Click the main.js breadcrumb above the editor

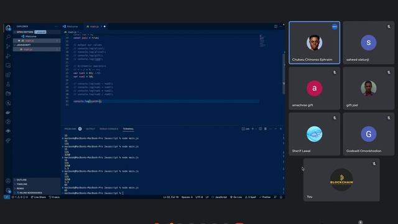coord(72,32)
